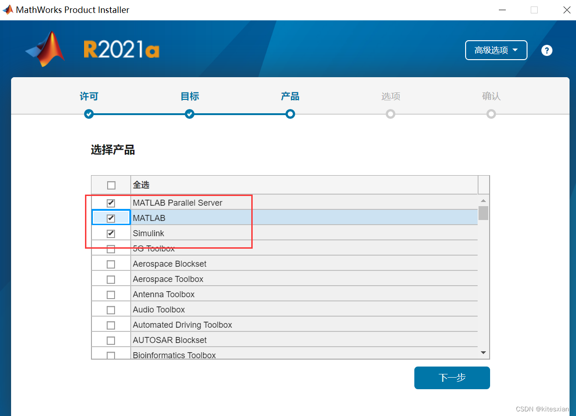Select the Antenna Toolbox row text
The width and height of the screenshot is (576, 416).
coord(164,294)
